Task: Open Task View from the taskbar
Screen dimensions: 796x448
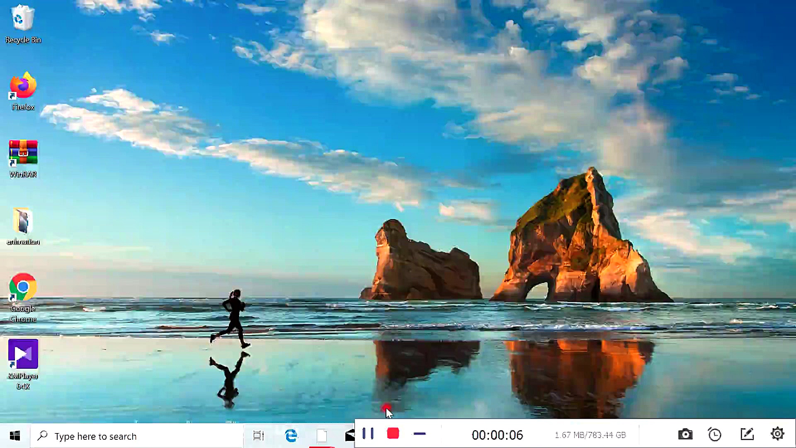Action: tap(259, 436)
